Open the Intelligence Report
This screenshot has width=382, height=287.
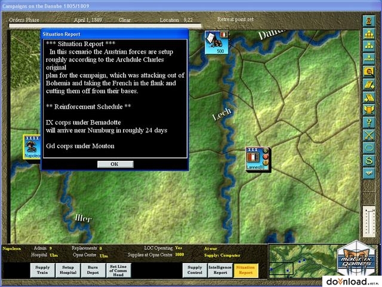tap(220, 270)
